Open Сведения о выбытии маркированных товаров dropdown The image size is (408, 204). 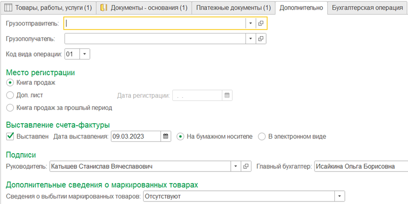(339, 196)
